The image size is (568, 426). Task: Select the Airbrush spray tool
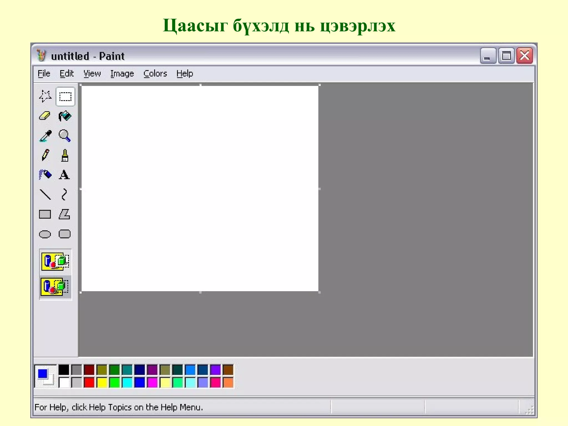pos(45,175)
